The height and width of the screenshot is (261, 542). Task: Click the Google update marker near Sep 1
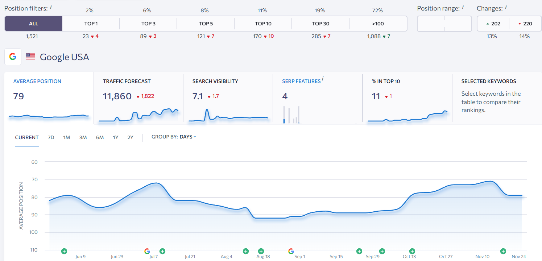click(291, 251)
